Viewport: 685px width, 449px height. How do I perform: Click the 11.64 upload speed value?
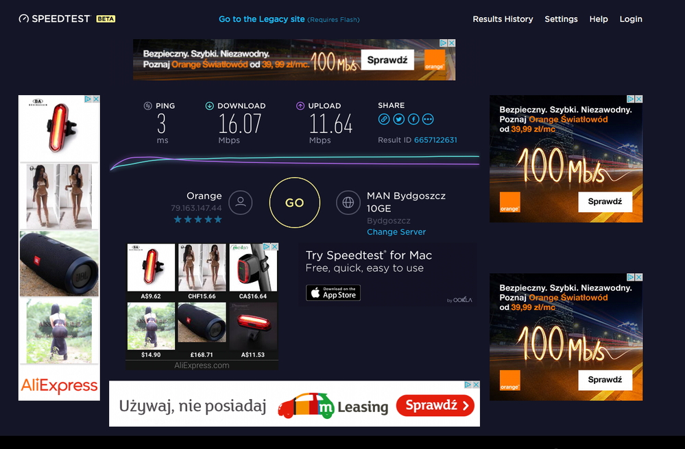[331, 124]
